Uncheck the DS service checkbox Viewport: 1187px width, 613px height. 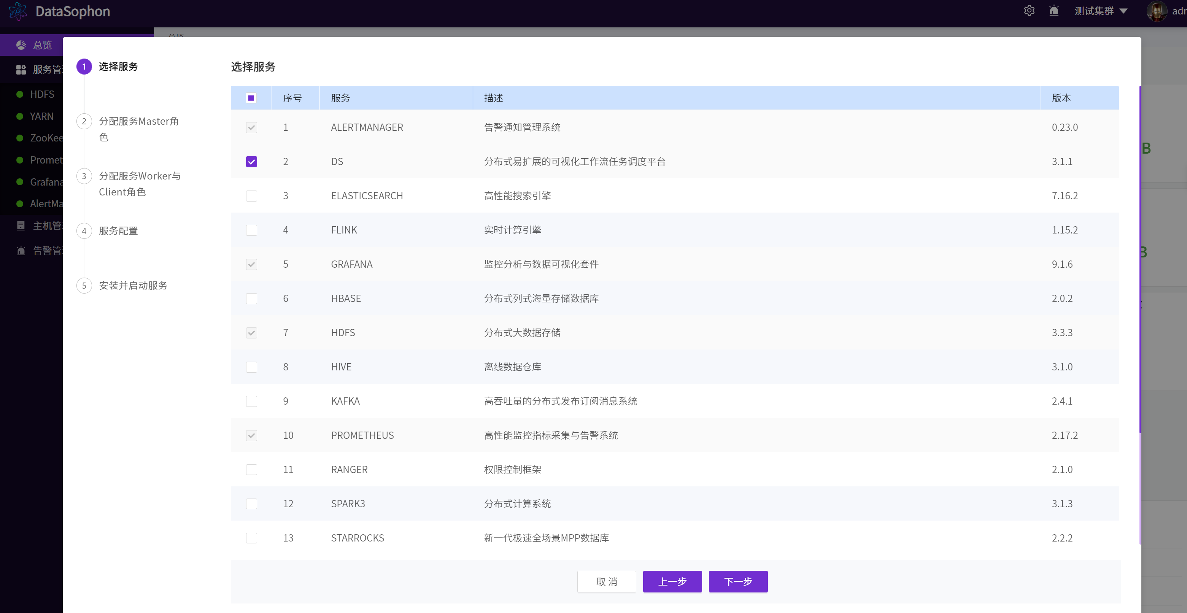(x=251, y=162)
